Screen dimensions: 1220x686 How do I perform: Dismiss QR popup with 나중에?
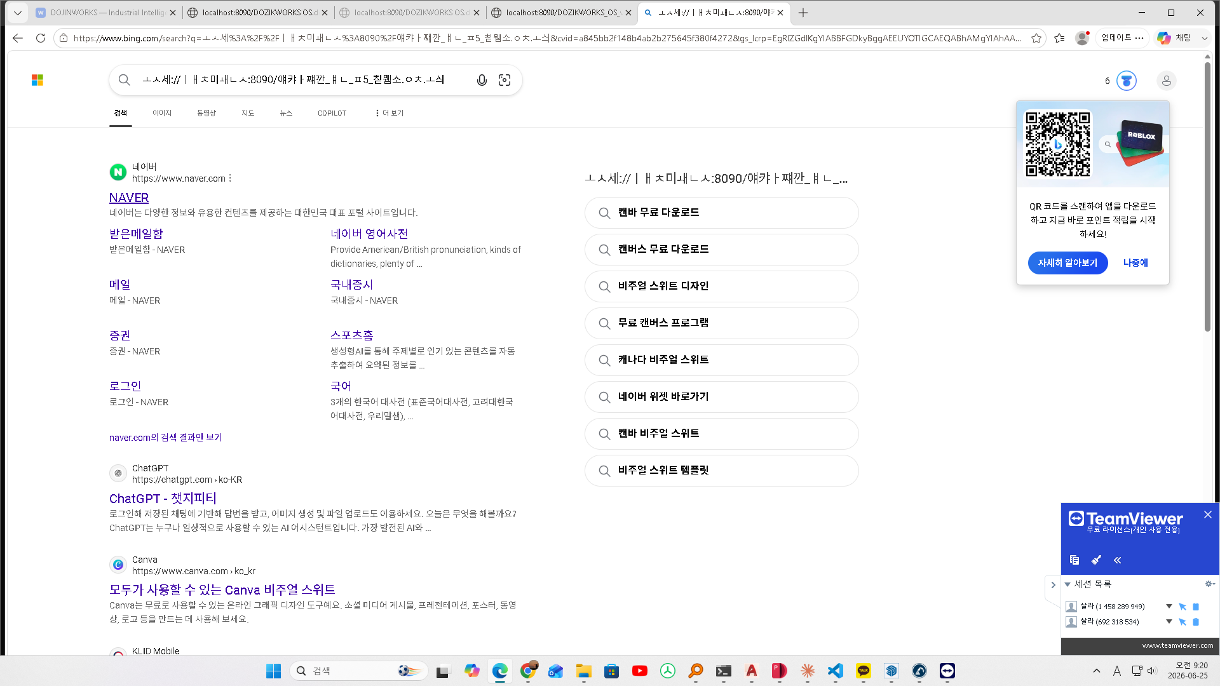pyautogui.click(x=1135, y=263)
